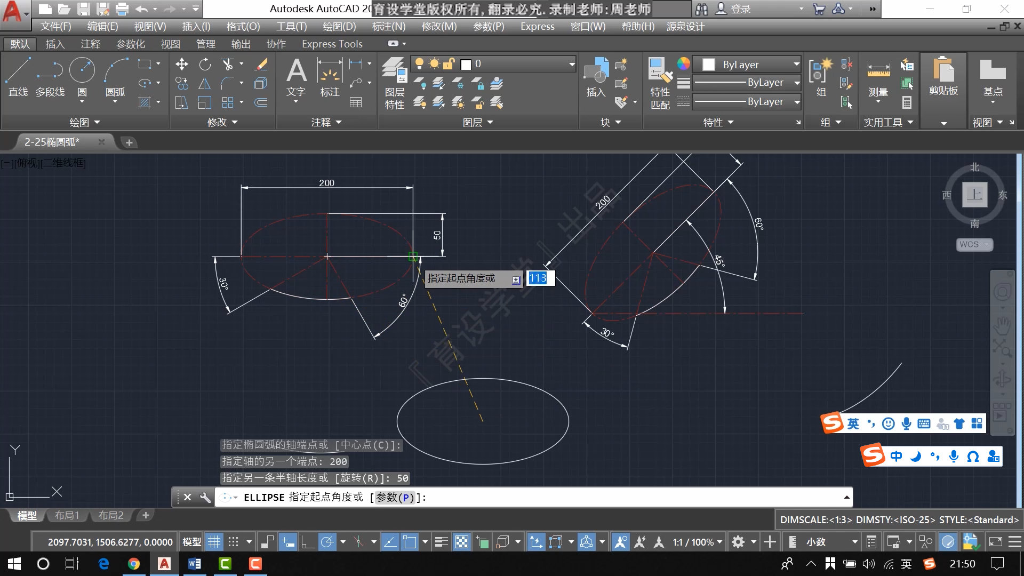Open Layer Properties (图层特性)
Image resolution: width=1024 pixels, height=576 pixels.
[x=395, y=83]
